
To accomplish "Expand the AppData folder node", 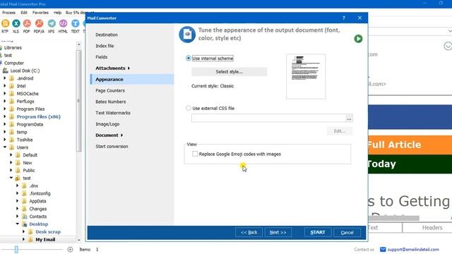I will coord(17,201).
